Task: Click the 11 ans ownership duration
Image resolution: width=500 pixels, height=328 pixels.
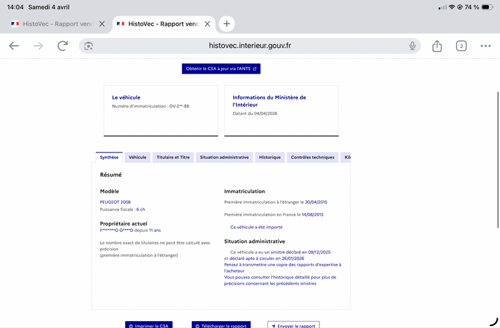Action: [155, 230]
